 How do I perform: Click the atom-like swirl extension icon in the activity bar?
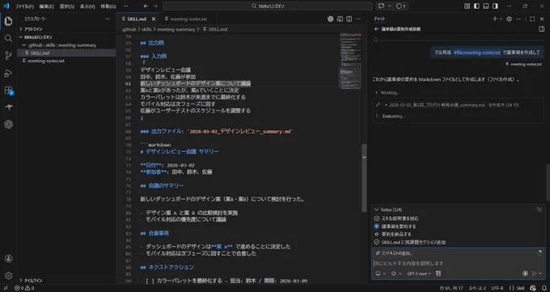8,125
